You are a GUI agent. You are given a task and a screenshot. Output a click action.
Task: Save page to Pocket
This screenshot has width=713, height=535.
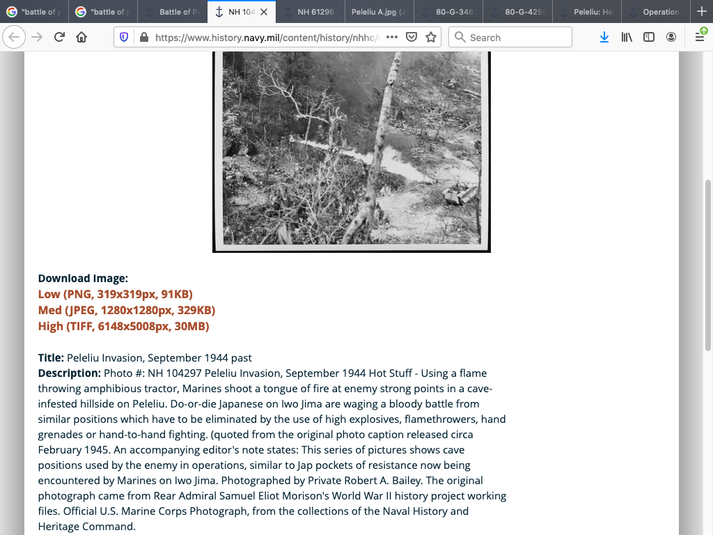point(412,38)
